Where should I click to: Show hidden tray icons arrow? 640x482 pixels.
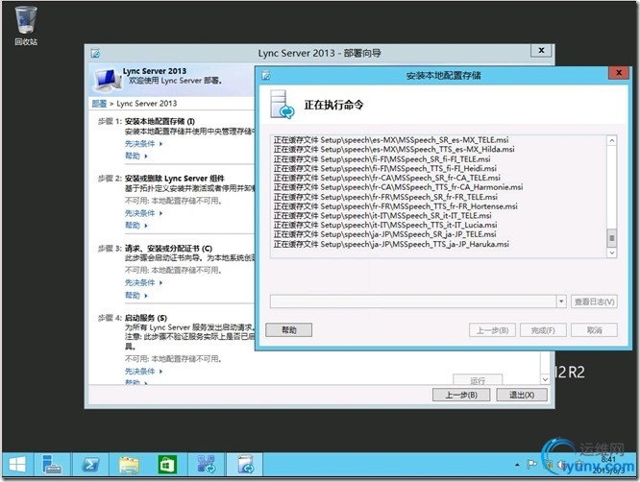coord(517,465)
